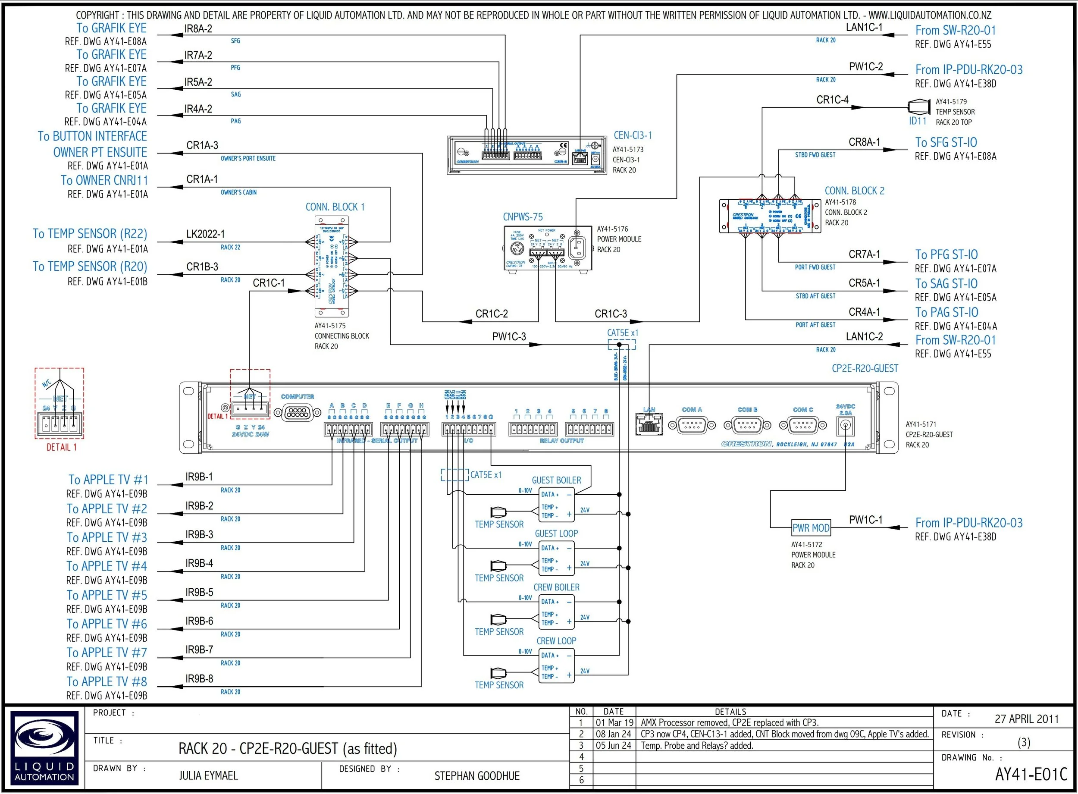The height and width of the screenshot is (794, 1078).
Task: Click the CONN. BLOCK 1 device symbol
Action: [331, 266]
